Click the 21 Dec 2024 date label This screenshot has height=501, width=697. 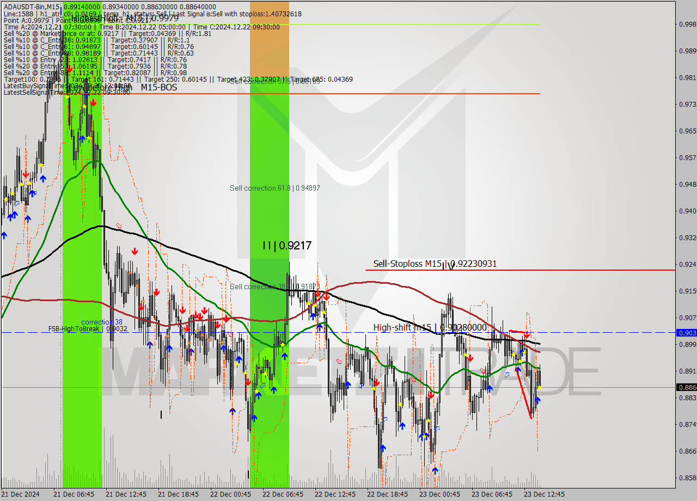point(20,494)
